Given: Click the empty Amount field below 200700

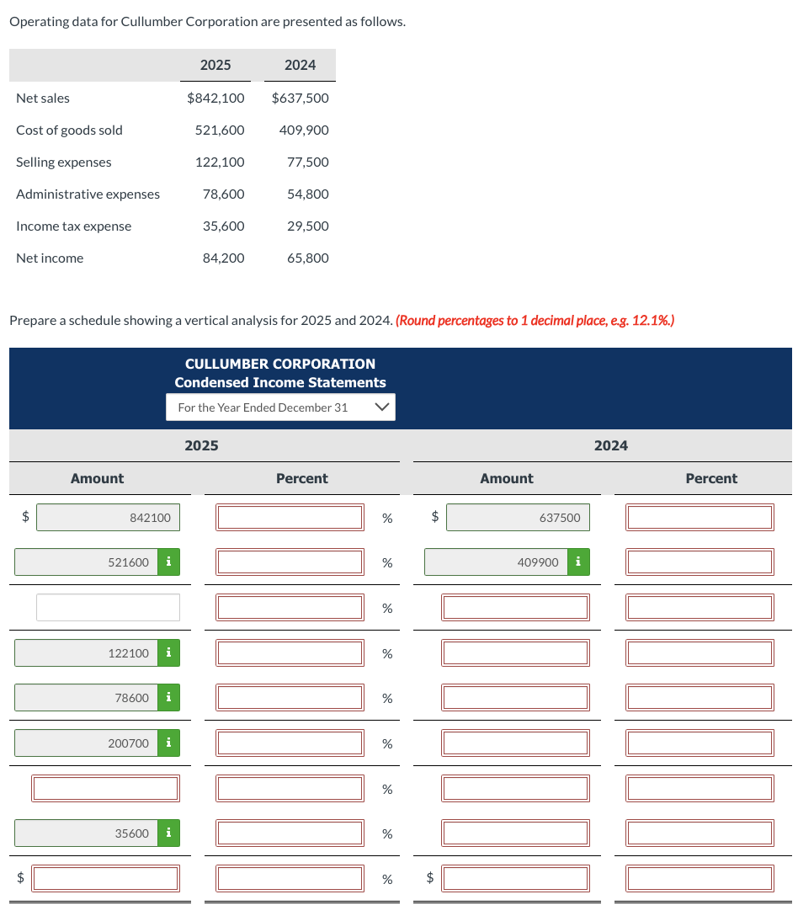Looking at the screenshot, I should pos(105,788).
